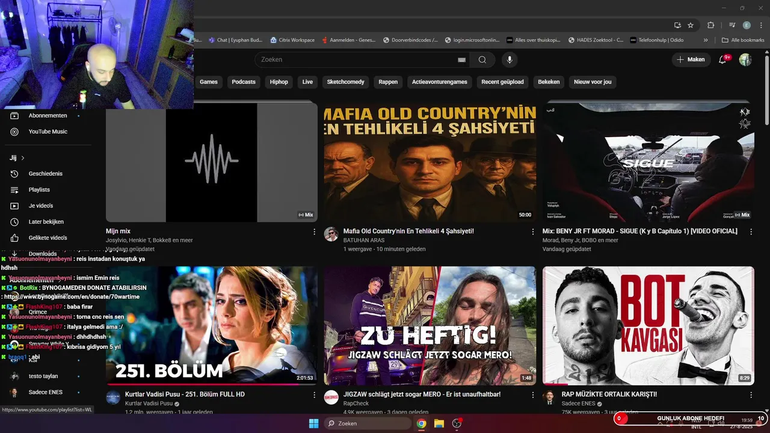Open RapCheck channel avatar
Screen dimensions: 770x433
[x=331, y=398]
